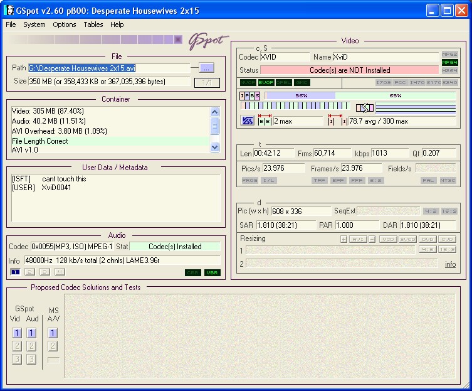The height and width of the screenshot is (391, 472).
Task: Click the NVOP indicator
Action: (248, 82)
